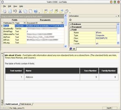Click the folder icon with blue arrow
121x110 pixels.
(x=61, y=11)
